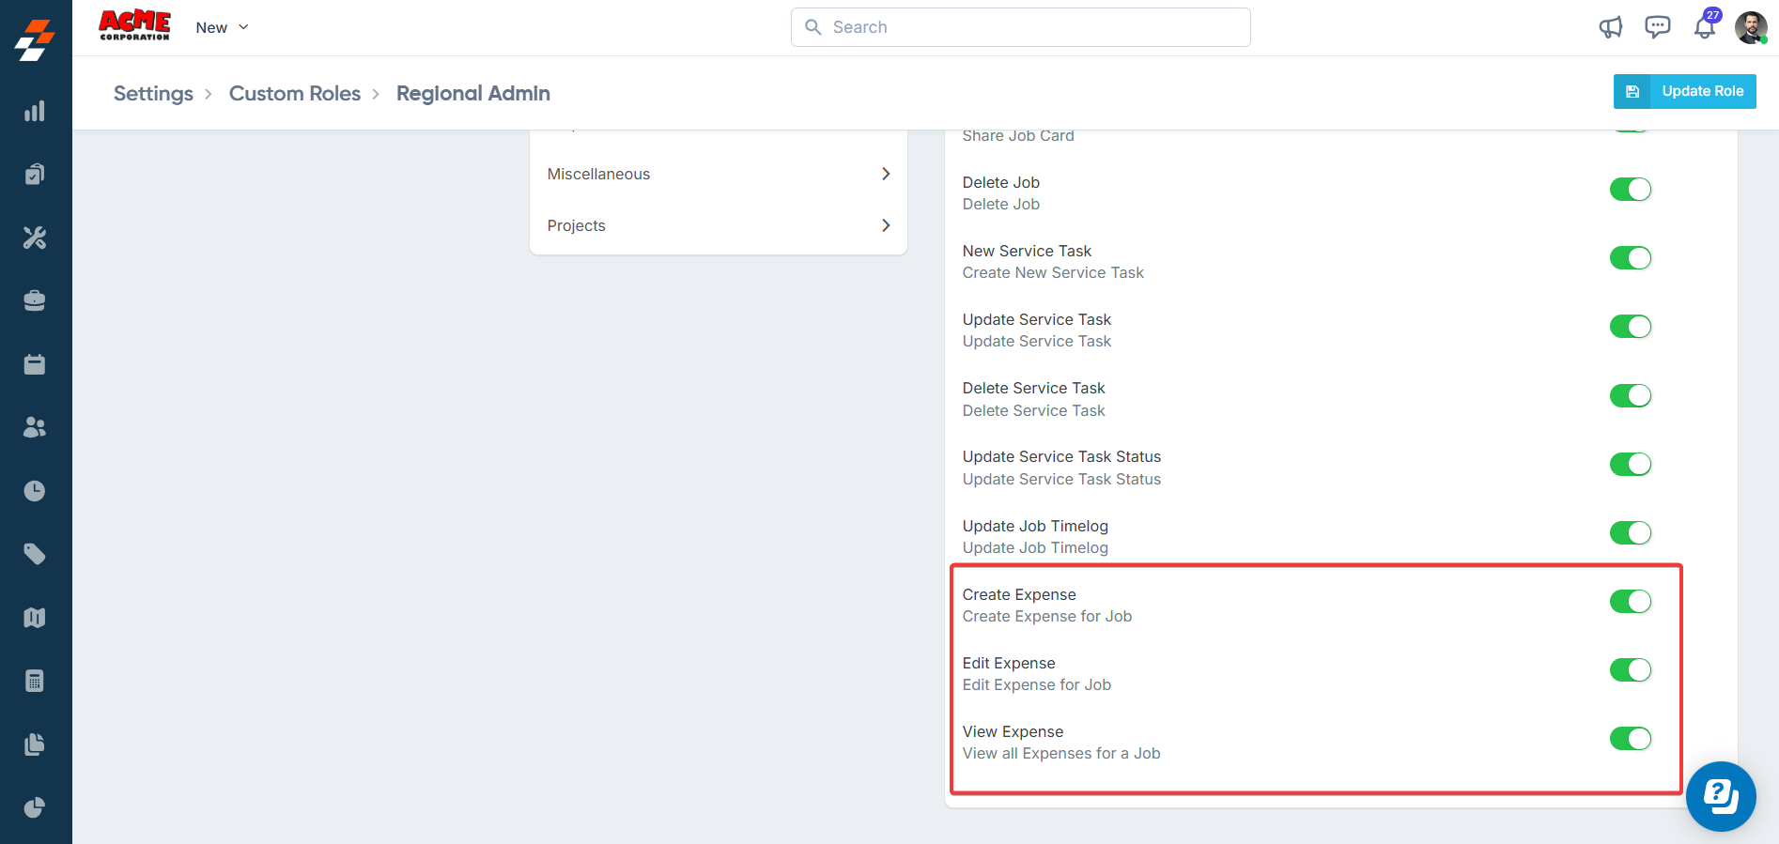Click the megaphone announcements icon

1611,27
